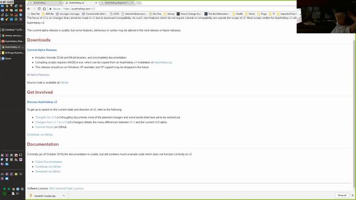Close the AutoHotkey v2 tab
This screenshot has width=356, height=200.
96,3
